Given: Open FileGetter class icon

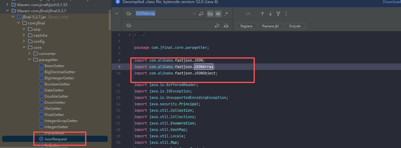Looking at the screenshot, I should 41,108.
